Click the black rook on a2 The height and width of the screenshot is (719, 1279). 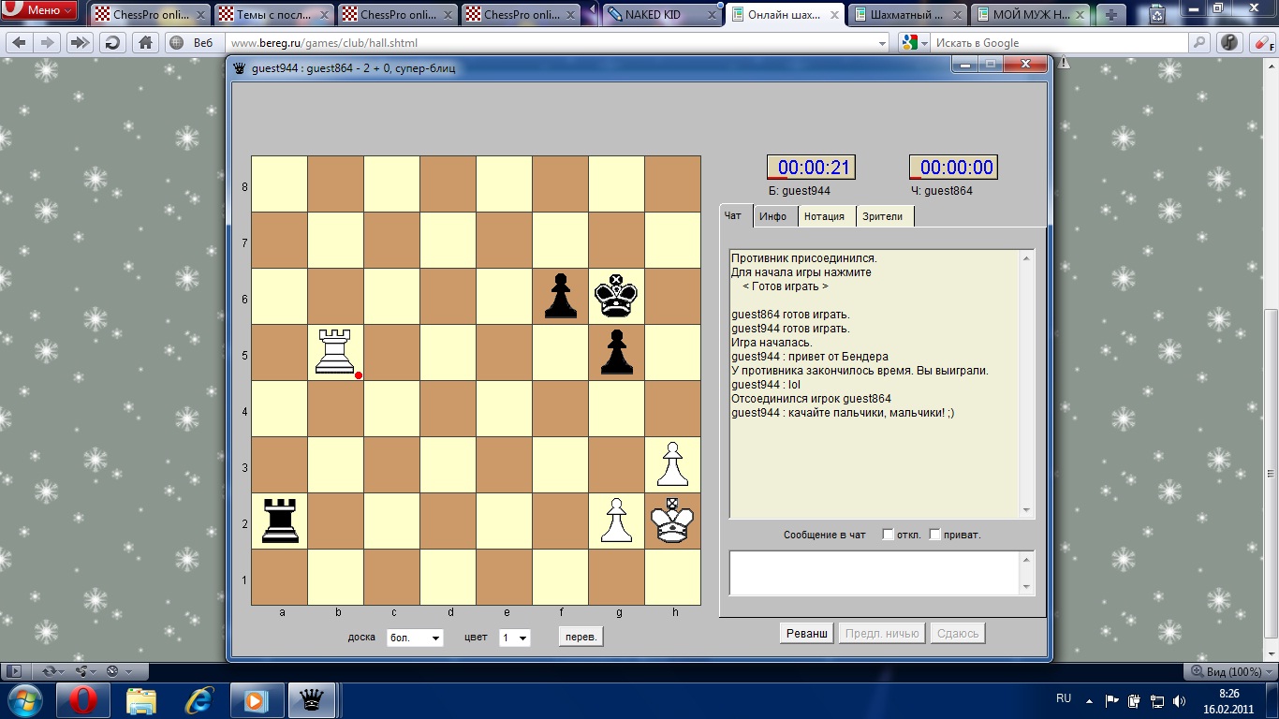[x=279, y=521]
